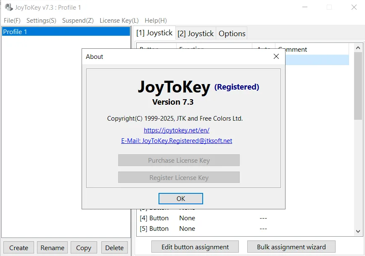Switch to the [2] Joystick tab
Image resolution: width=365 pixels, height=256 pixels.
coord(196,34)
